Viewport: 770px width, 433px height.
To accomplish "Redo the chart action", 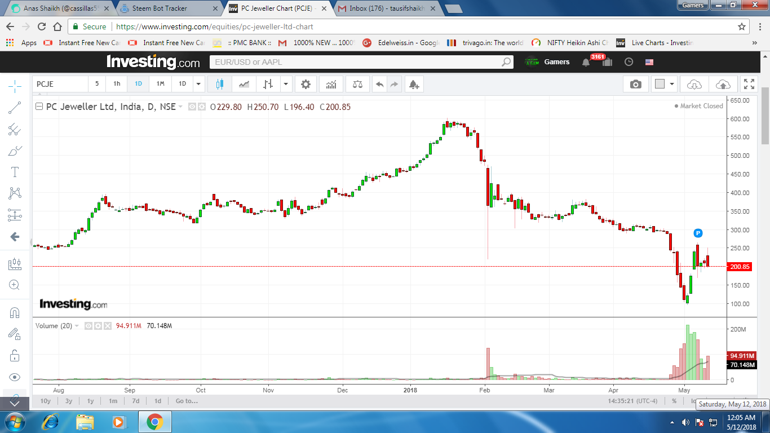I will coord(394,84).
